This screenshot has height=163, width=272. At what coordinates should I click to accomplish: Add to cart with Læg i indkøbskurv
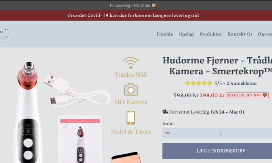(217, 151)
